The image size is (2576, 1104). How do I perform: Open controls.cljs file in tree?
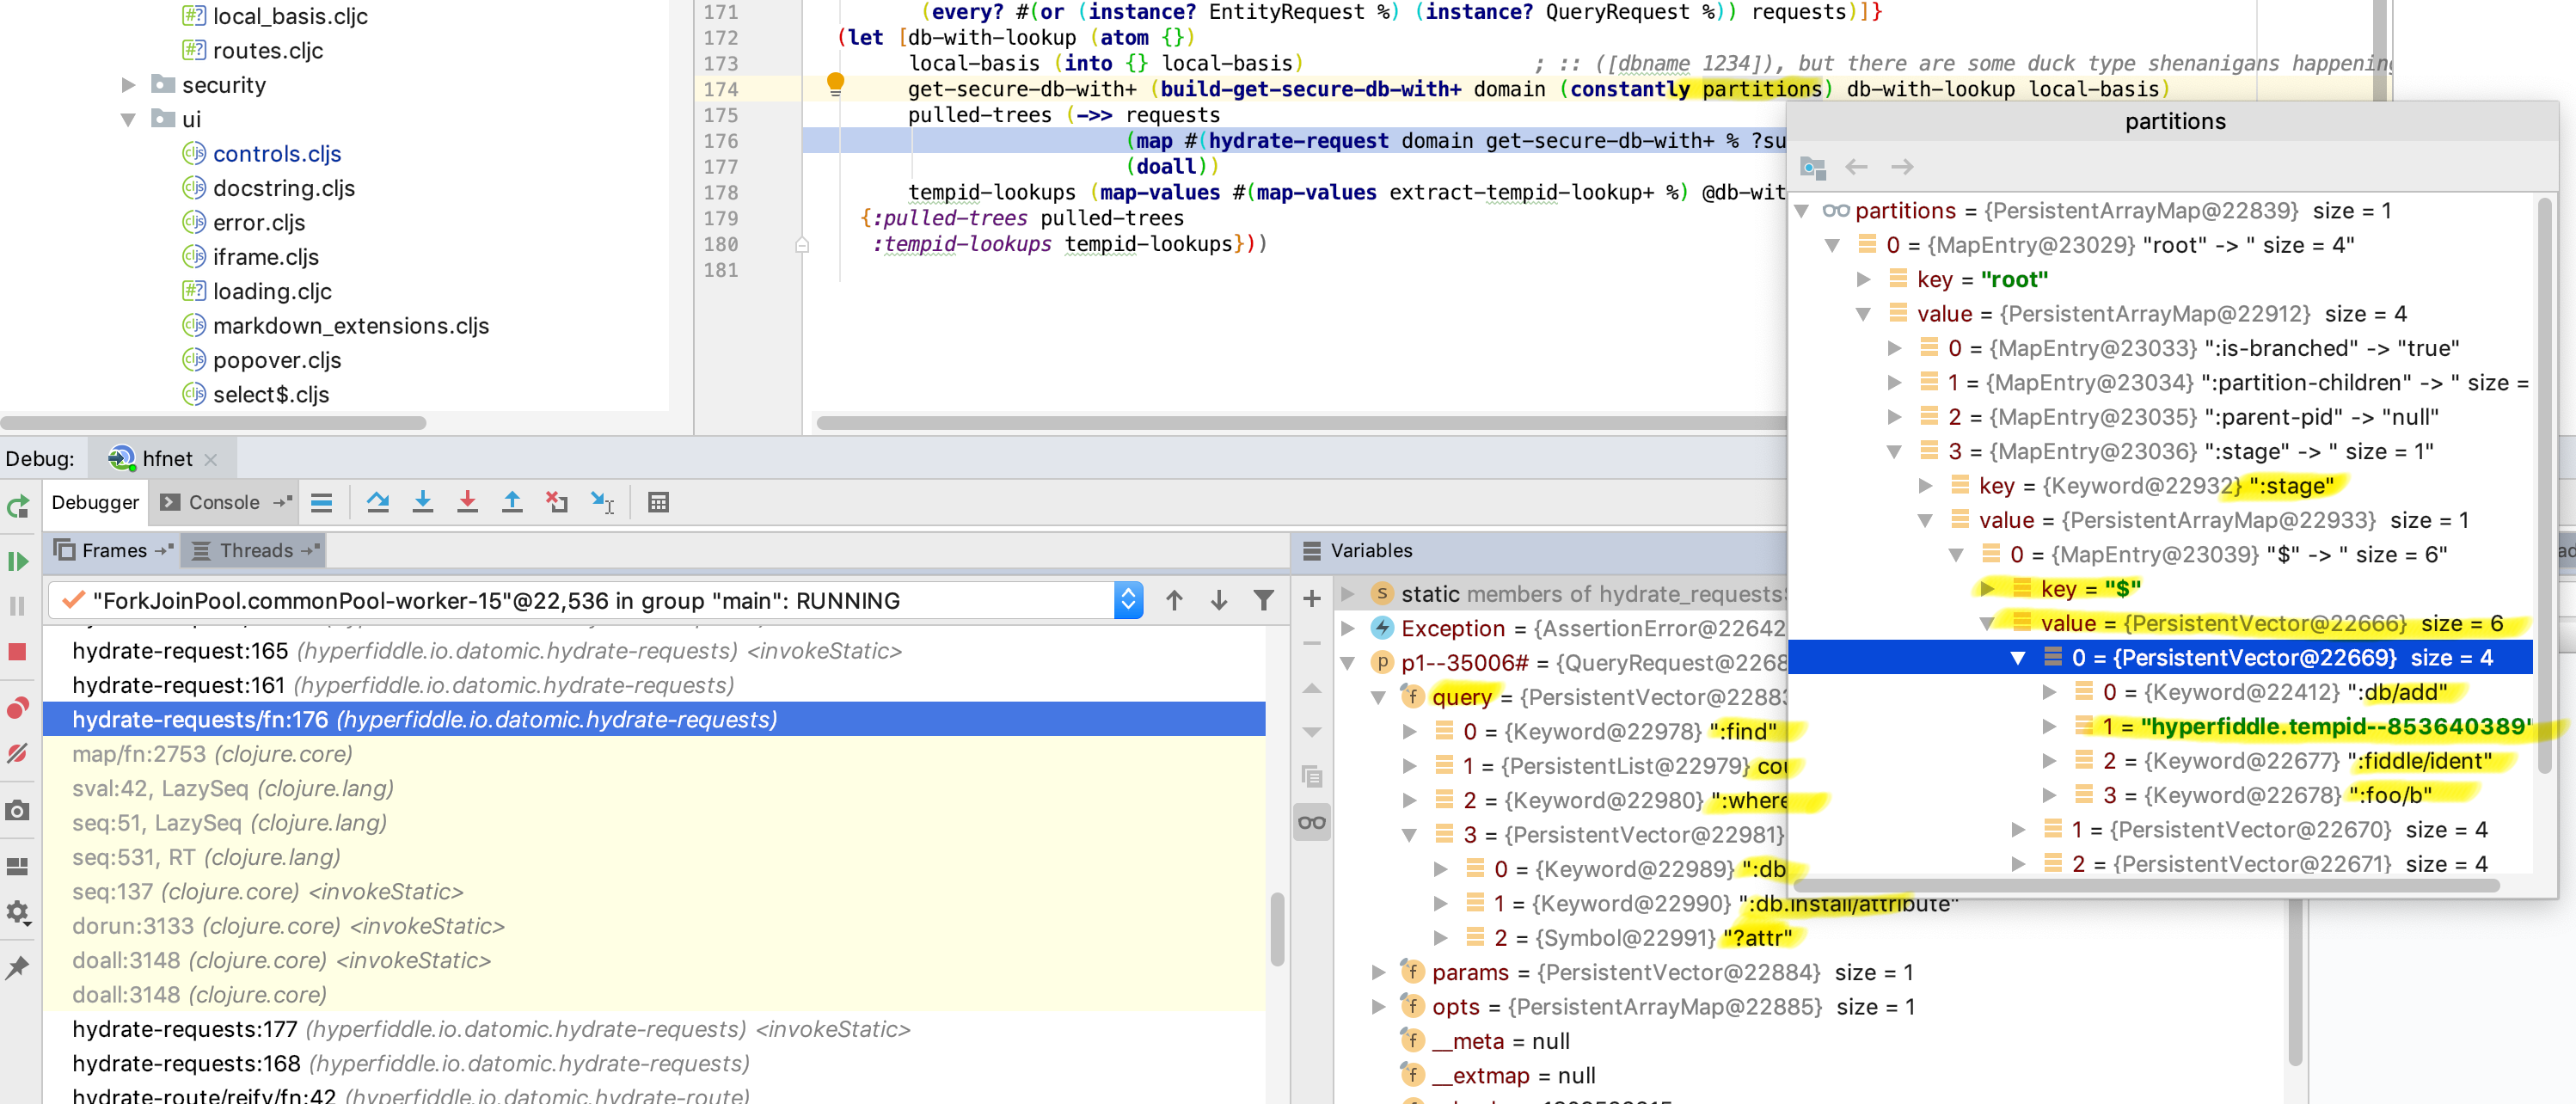(276, 154)
